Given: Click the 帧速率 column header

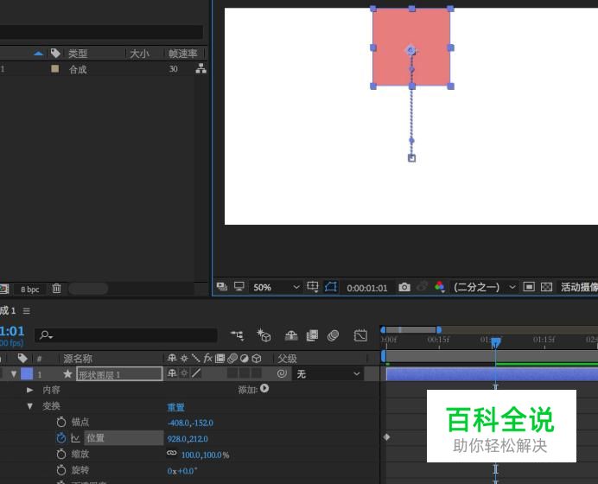Looking at the screenshot, I should (182, 54).
